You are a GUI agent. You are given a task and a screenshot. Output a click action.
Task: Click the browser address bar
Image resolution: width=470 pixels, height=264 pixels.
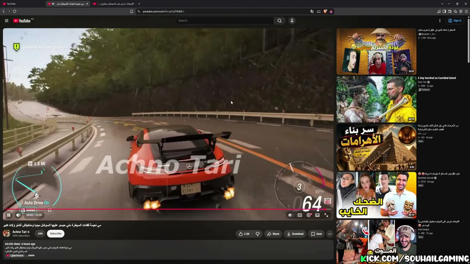(x=224, y=11)
